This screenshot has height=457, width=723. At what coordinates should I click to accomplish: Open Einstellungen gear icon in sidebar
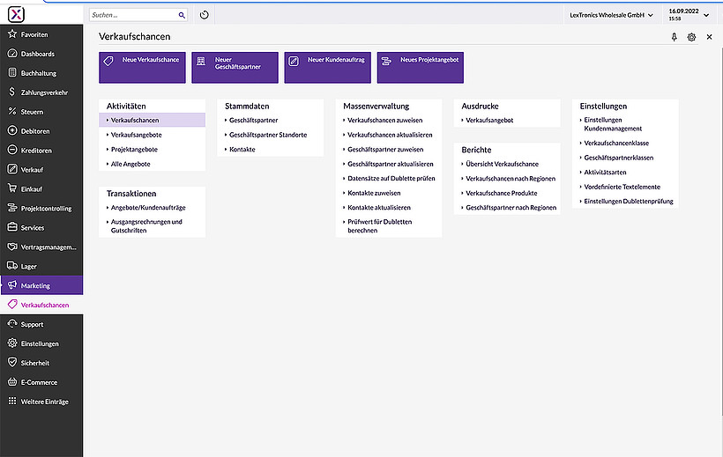12,343
